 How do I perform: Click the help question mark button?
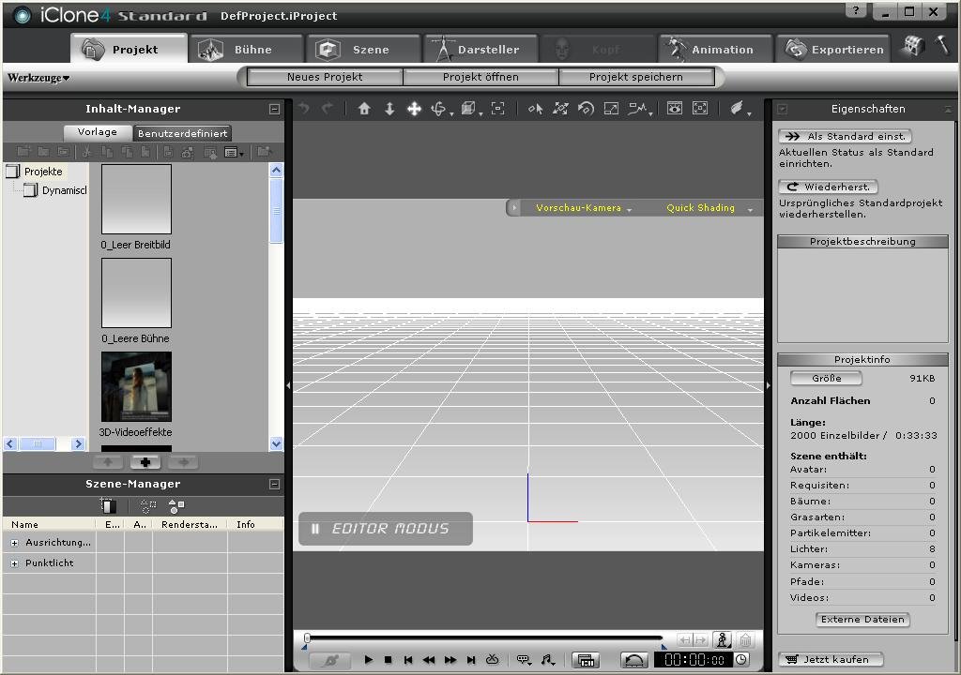point(856,10)
